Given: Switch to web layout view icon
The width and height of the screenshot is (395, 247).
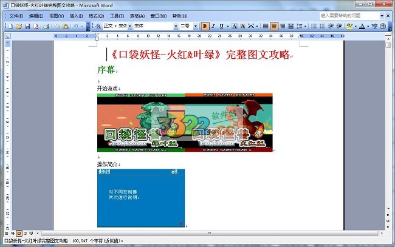Looking at the screenshot, I should (x=13, y=233).
